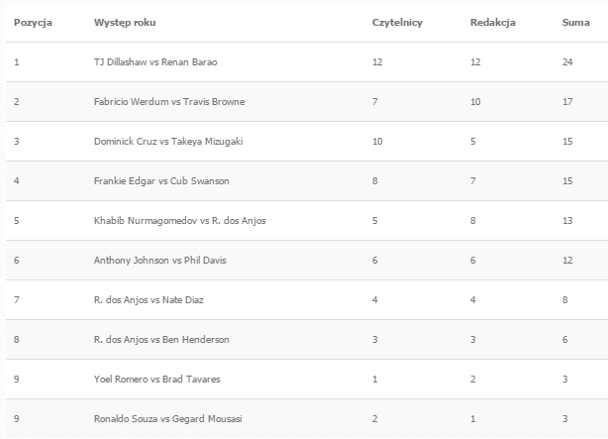The image size is (608, 439).
Task: Select Redakcja score 10 in Werdum row
Action: [x=475, y=102]
